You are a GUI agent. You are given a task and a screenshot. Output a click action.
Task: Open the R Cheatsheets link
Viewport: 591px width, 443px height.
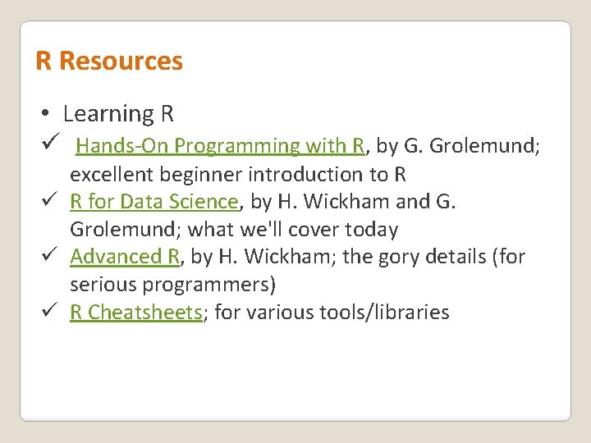point(135,313)
